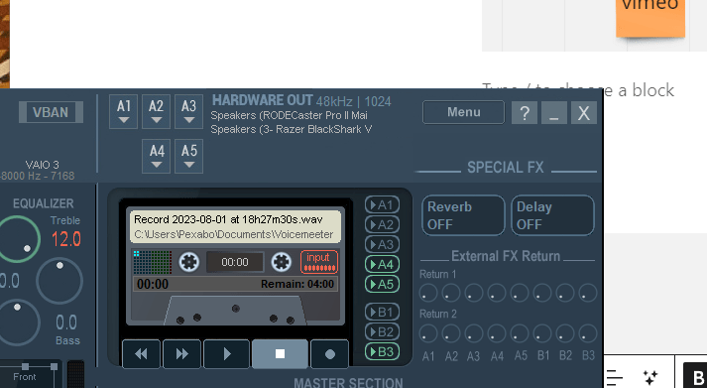Open the Voicemeeter Menu
Screen dimensions: 707x388
click(x=463, y=112)
